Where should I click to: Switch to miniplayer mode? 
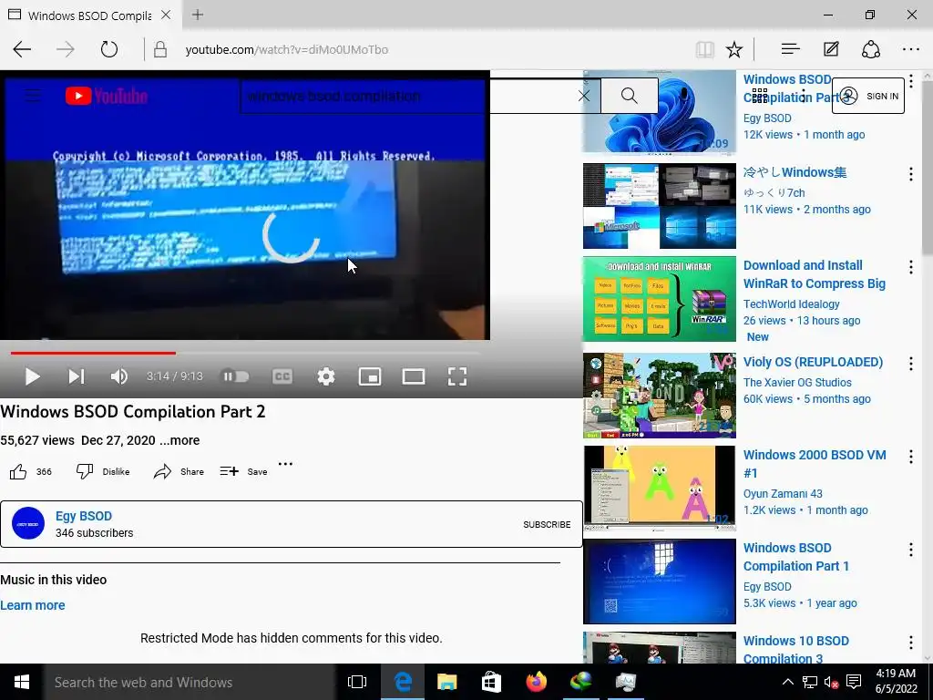(370, 376)
